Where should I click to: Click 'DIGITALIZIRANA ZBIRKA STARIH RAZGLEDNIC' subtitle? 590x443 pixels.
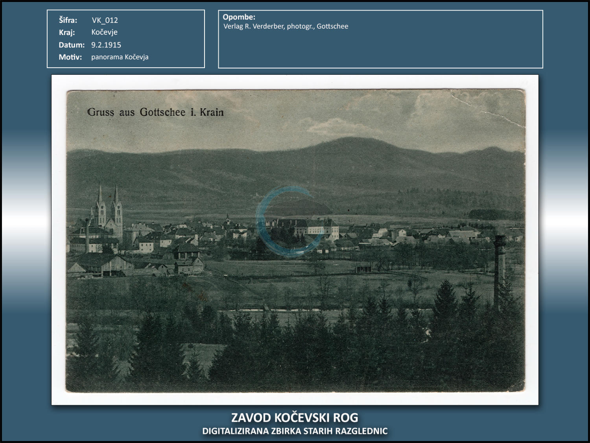coord(295,431)
